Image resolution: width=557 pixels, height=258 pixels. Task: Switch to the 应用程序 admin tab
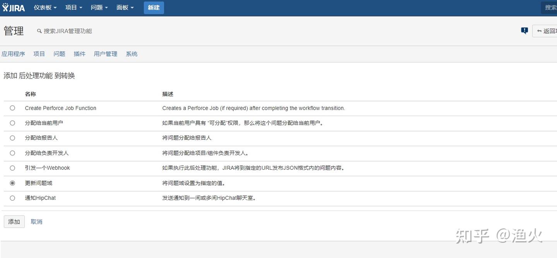13,54
